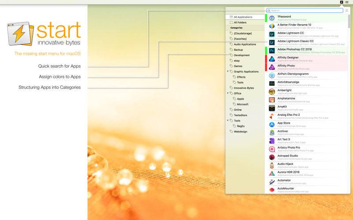Select the Graphic Applications category label

pos(246,72)
